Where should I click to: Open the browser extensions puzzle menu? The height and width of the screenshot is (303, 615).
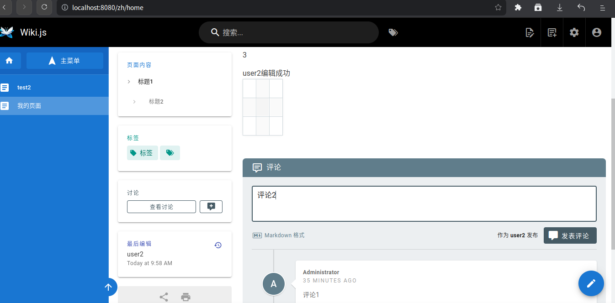[518, 8]
